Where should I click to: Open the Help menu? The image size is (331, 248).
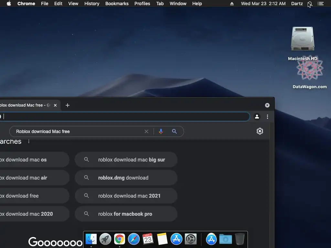(197, 4)
